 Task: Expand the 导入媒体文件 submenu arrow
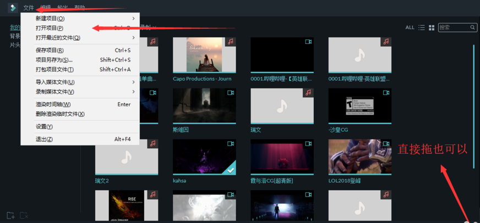point(133,82)
